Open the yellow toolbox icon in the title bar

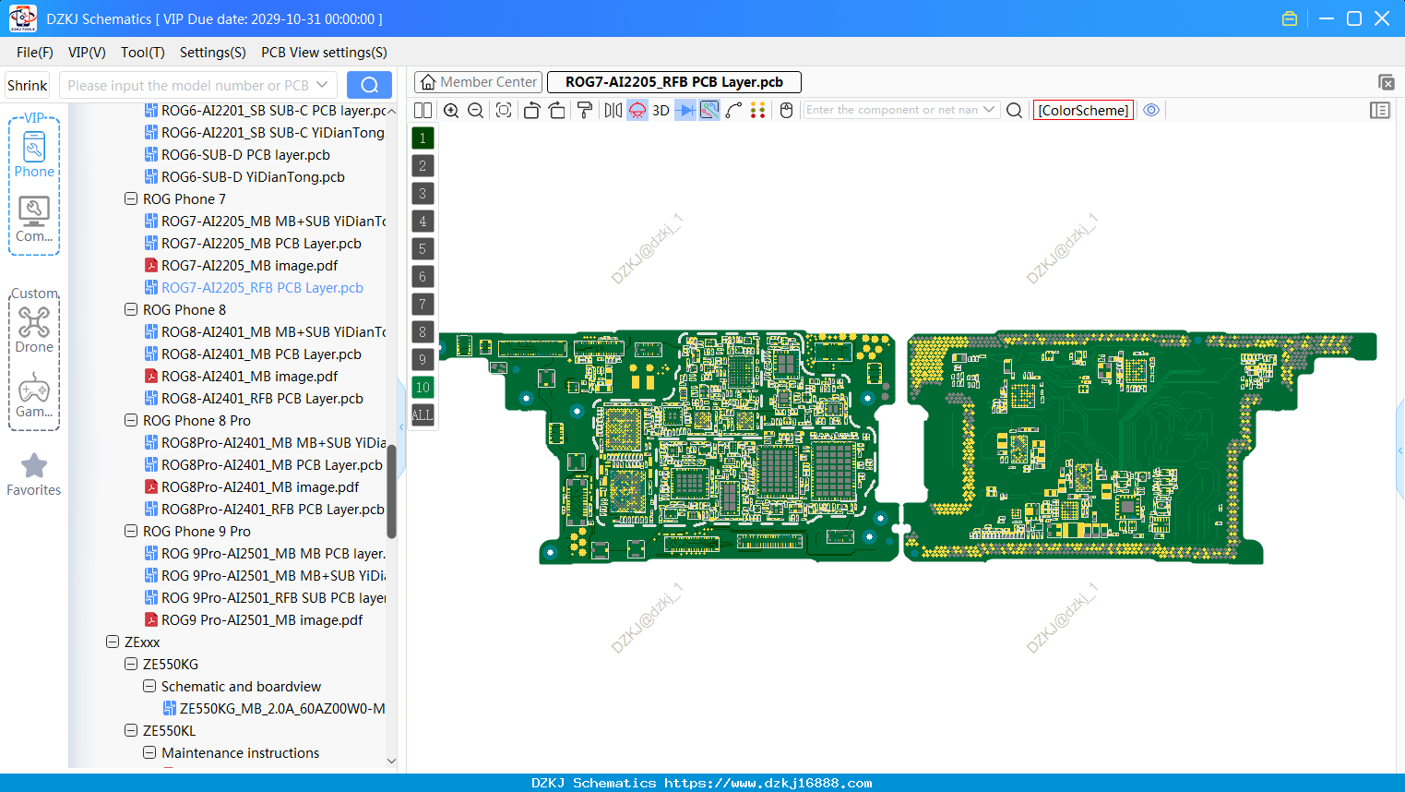1290,18
